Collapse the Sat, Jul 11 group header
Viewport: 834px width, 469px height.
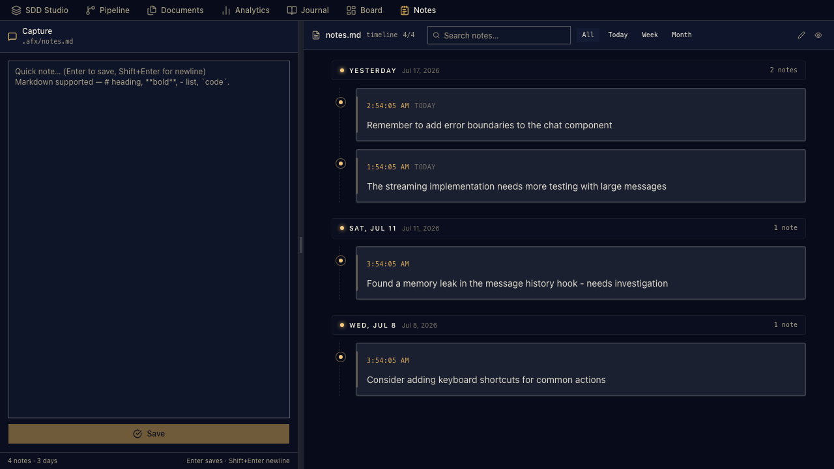pyautogui.click(x=569, y=228)
